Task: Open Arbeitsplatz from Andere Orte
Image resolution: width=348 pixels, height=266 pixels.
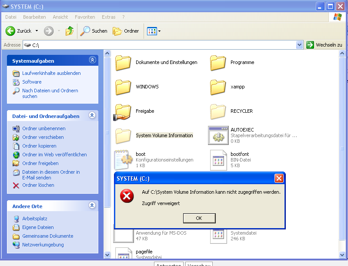Action: 35,219
